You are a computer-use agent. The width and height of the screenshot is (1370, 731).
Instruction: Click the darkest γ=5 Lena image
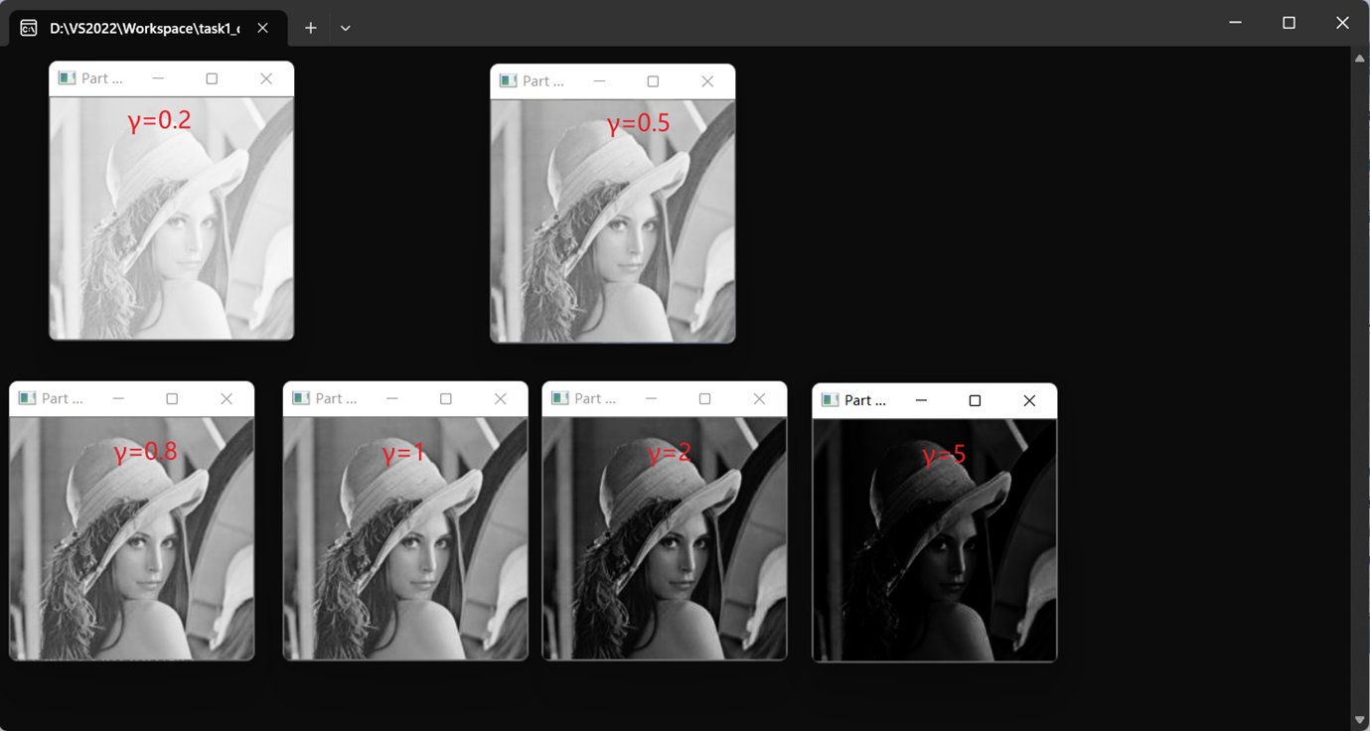point(935,539)
